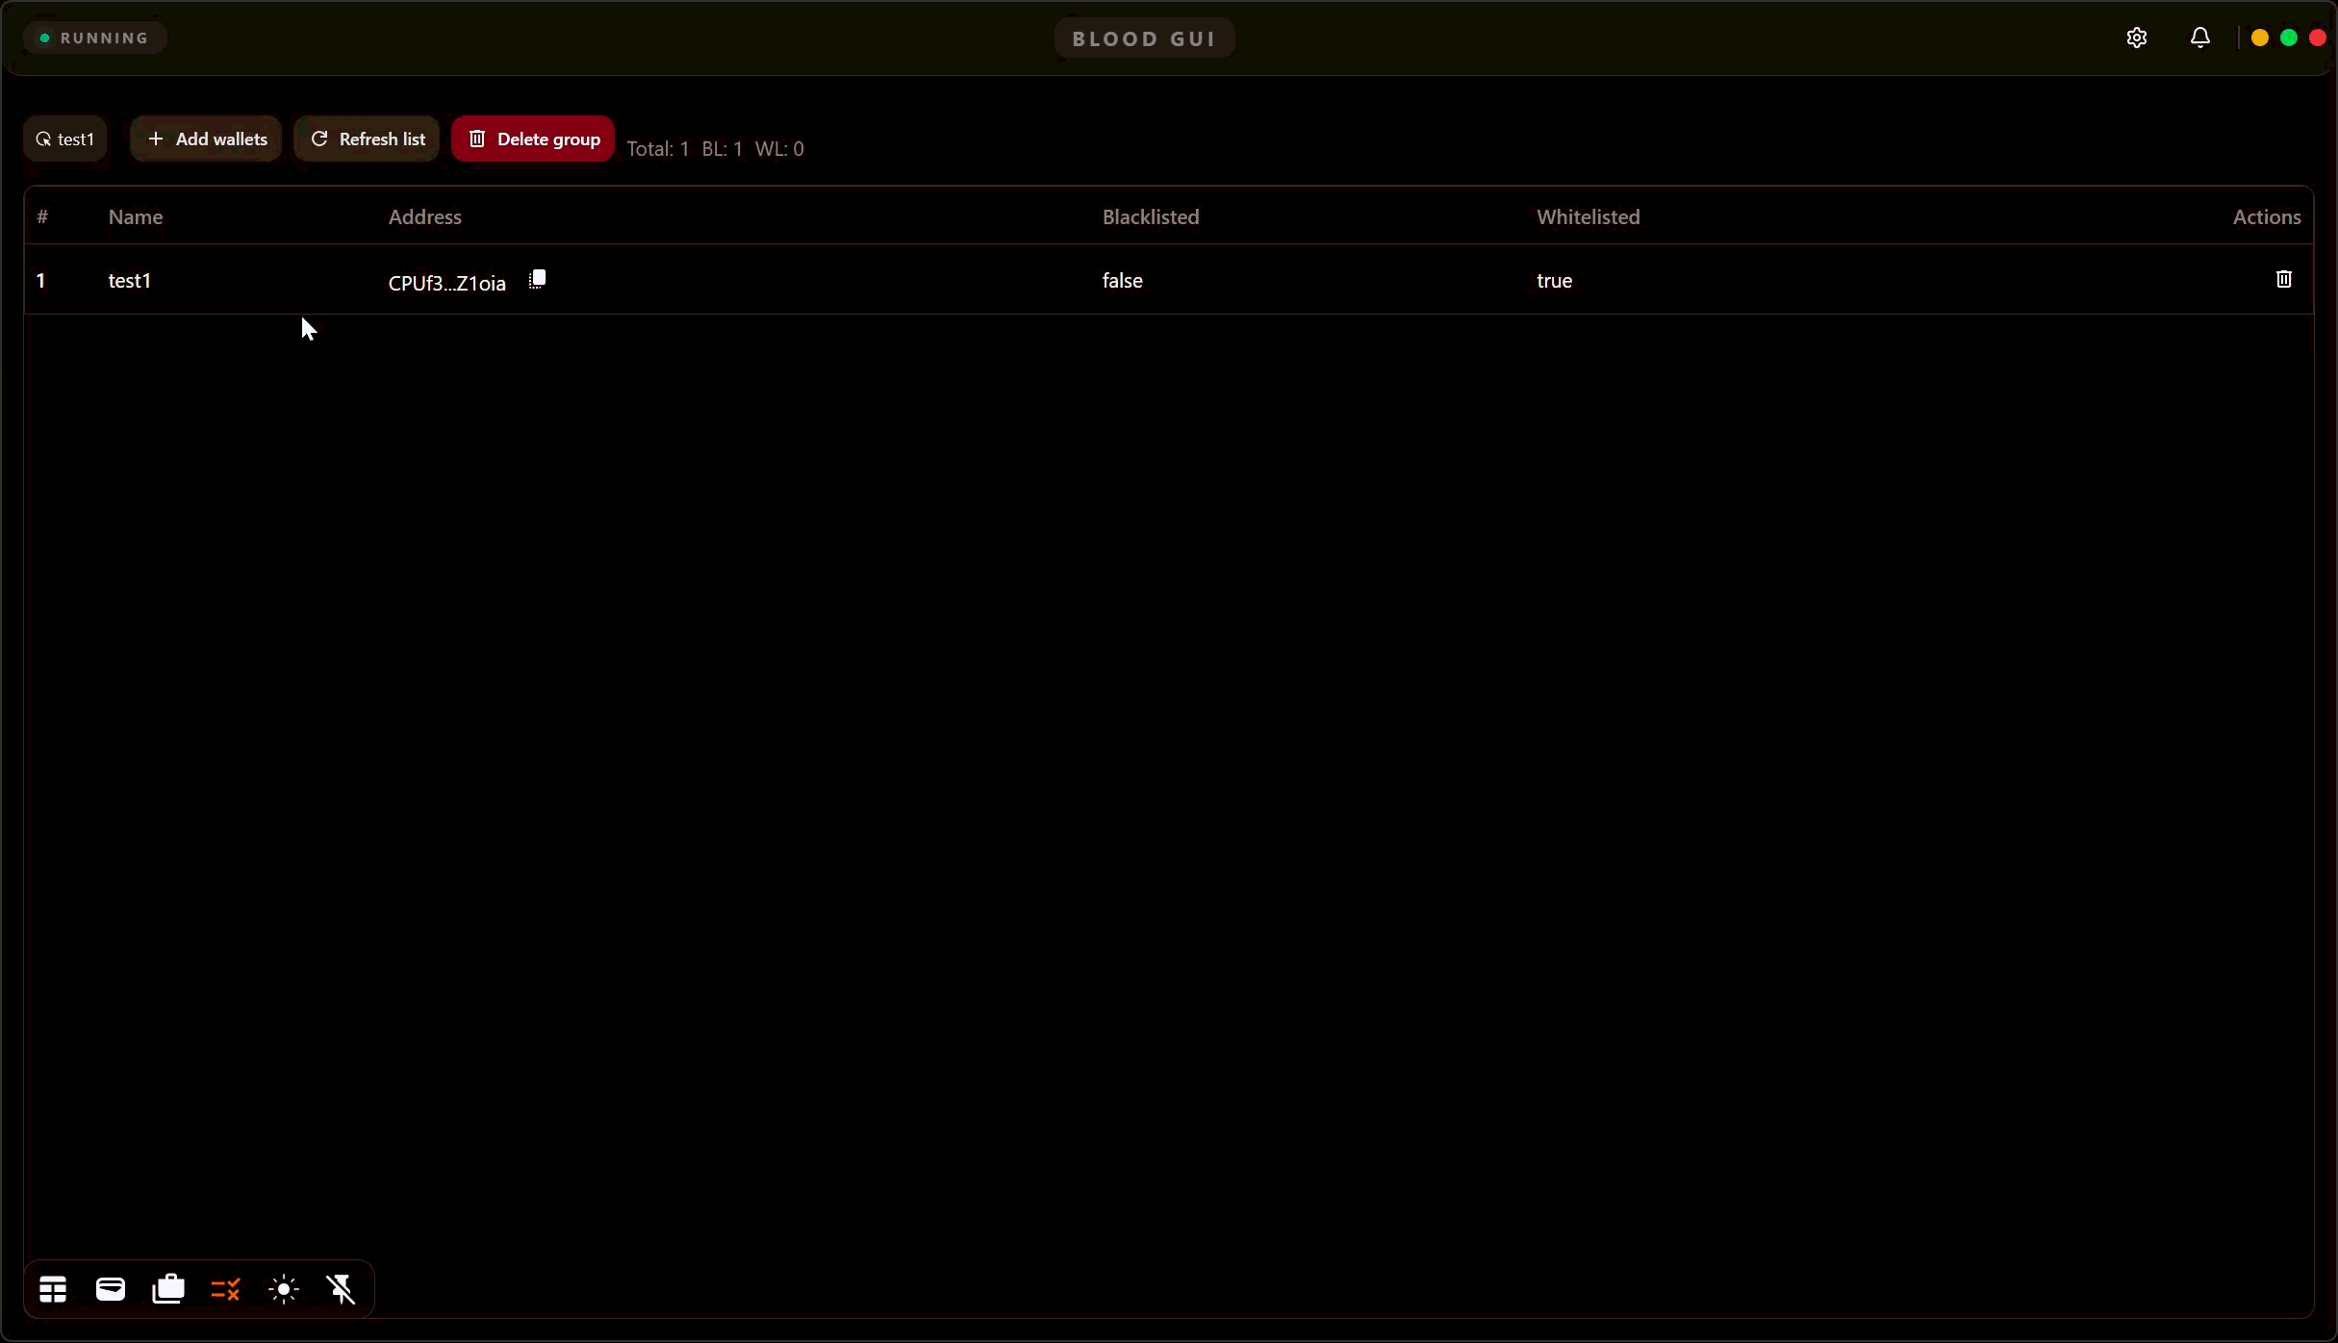
Task: Click the Whitelisted column header
Action: click(1588, 216)
